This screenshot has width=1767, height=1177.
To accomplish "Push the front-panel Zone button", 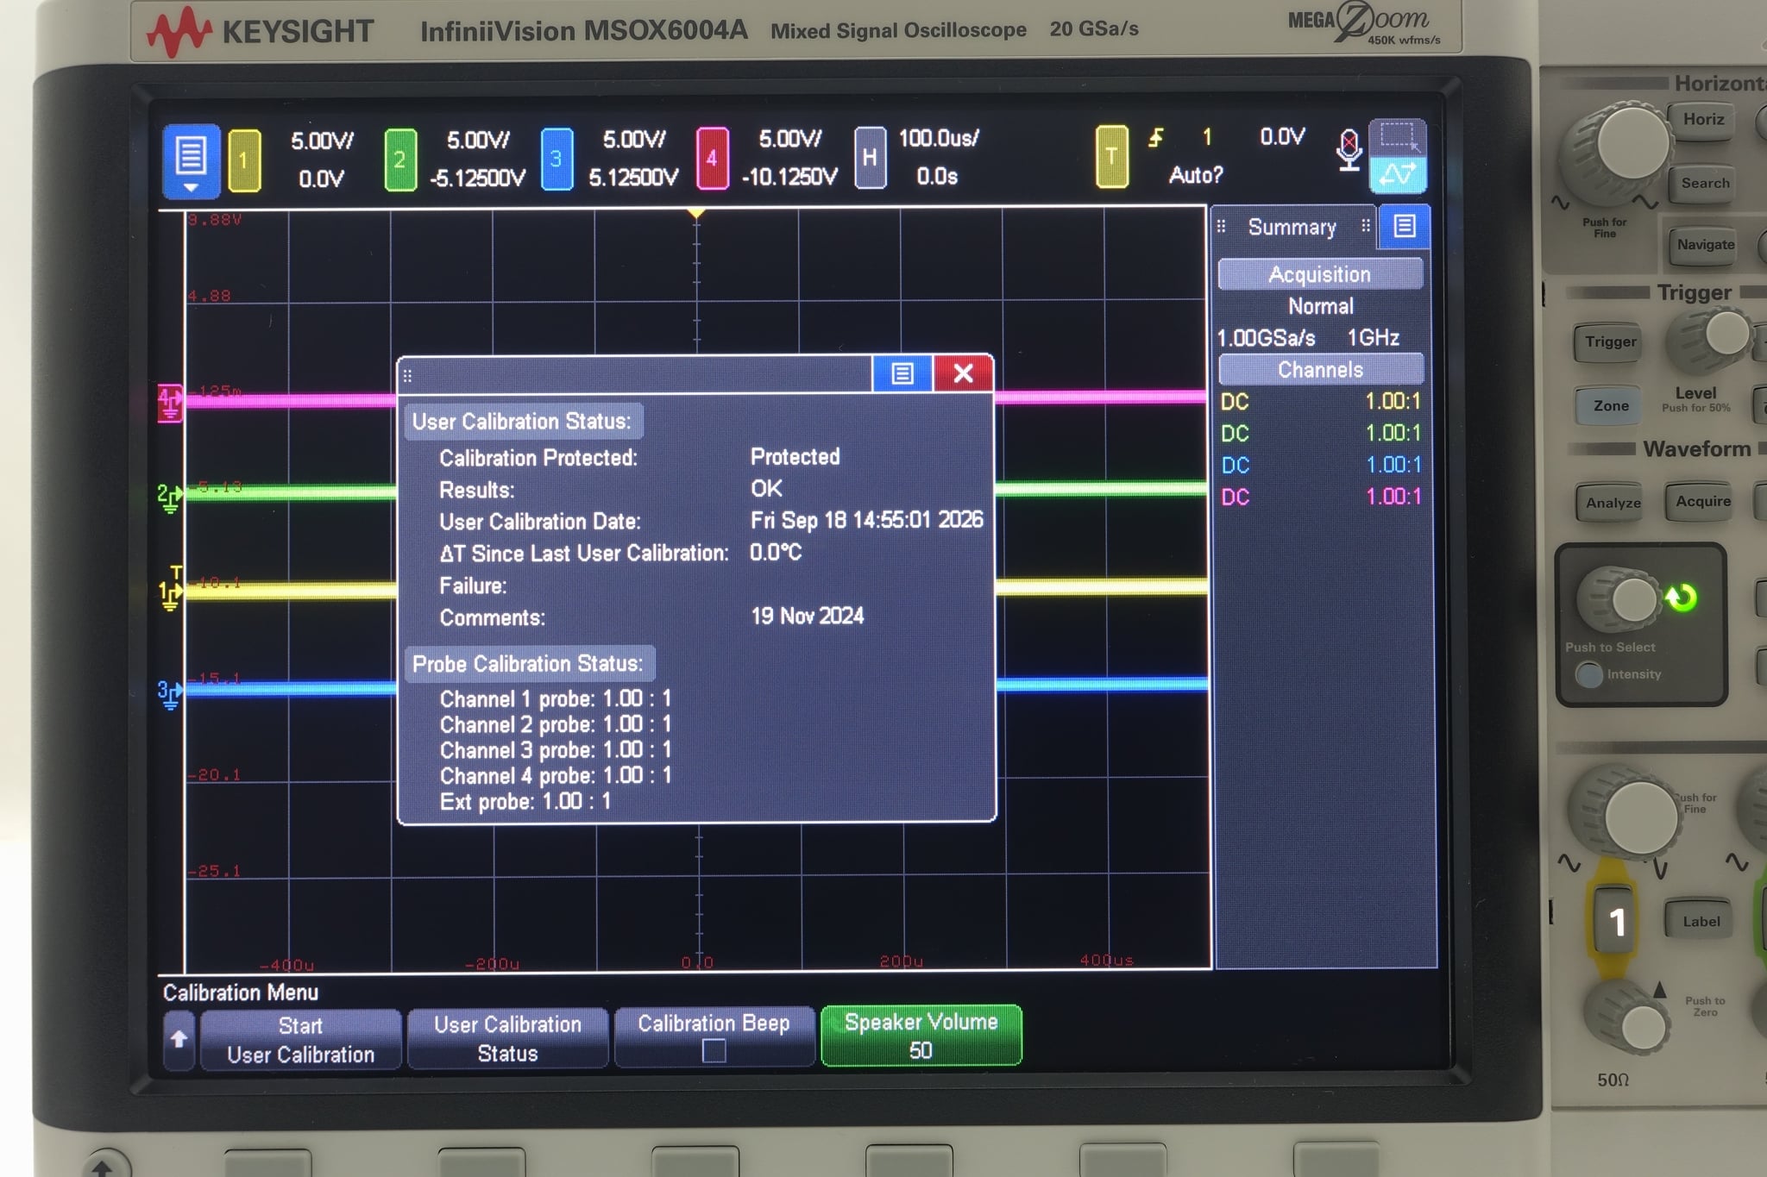I will point(1610,406).
